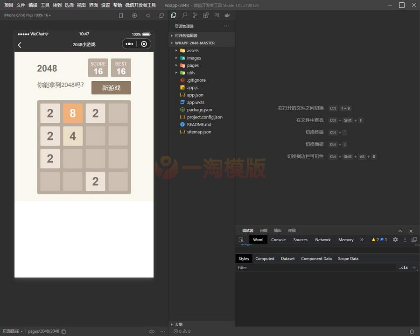
Task: Toggle the page visibility eye icon in status bar
Action: pyautogui.click(x=152, y=331)
